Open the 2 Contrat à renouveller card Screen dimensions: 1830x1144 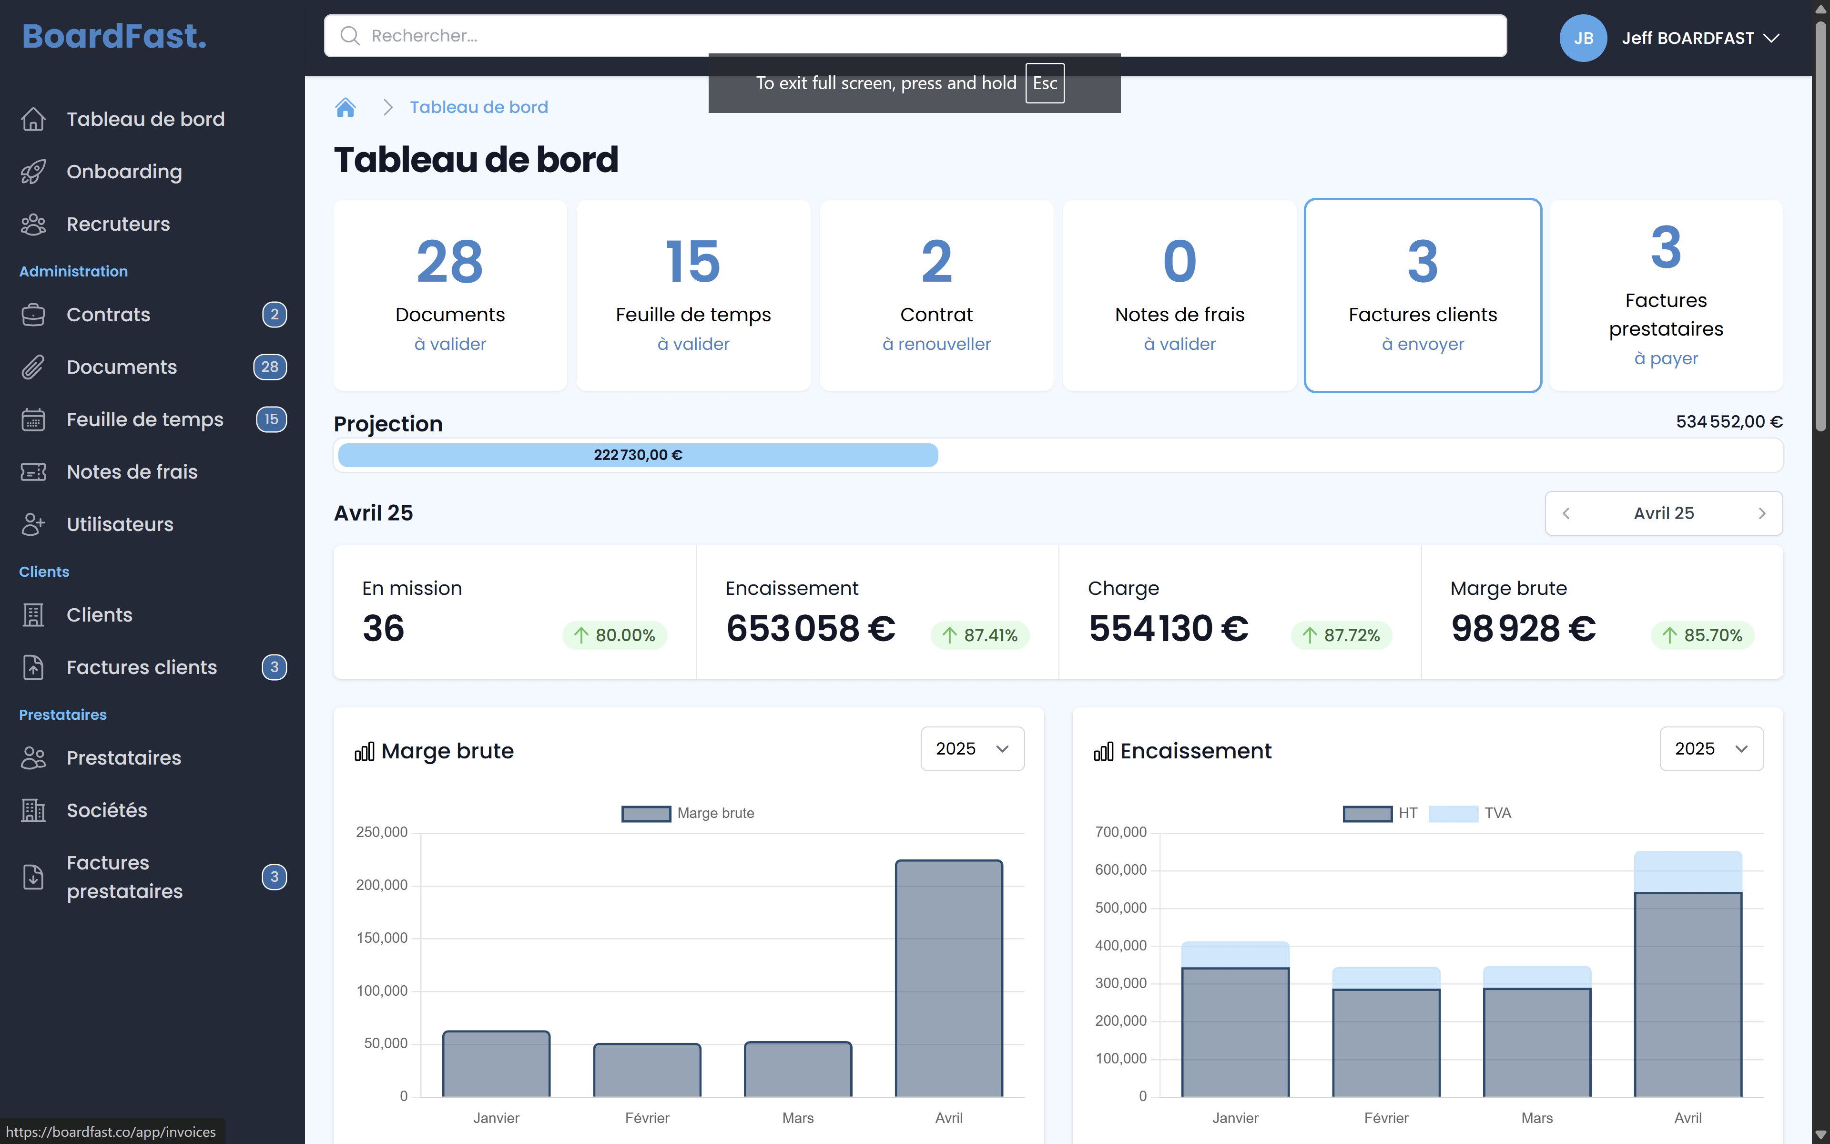click(x=936, y=295)
